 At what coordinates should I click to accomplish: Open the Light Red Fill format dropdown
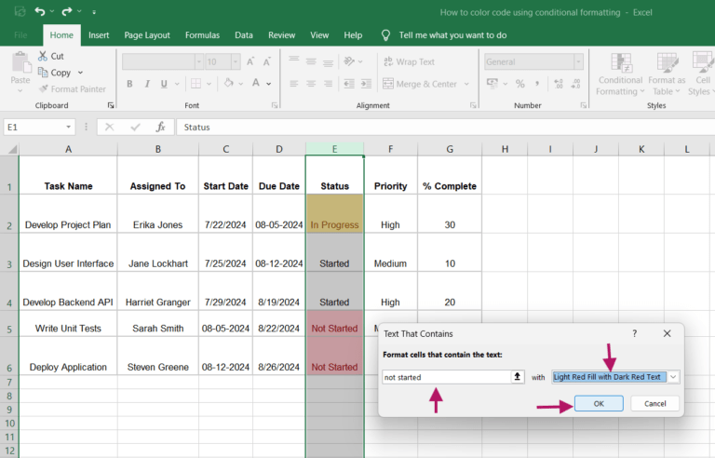(673, 377)
